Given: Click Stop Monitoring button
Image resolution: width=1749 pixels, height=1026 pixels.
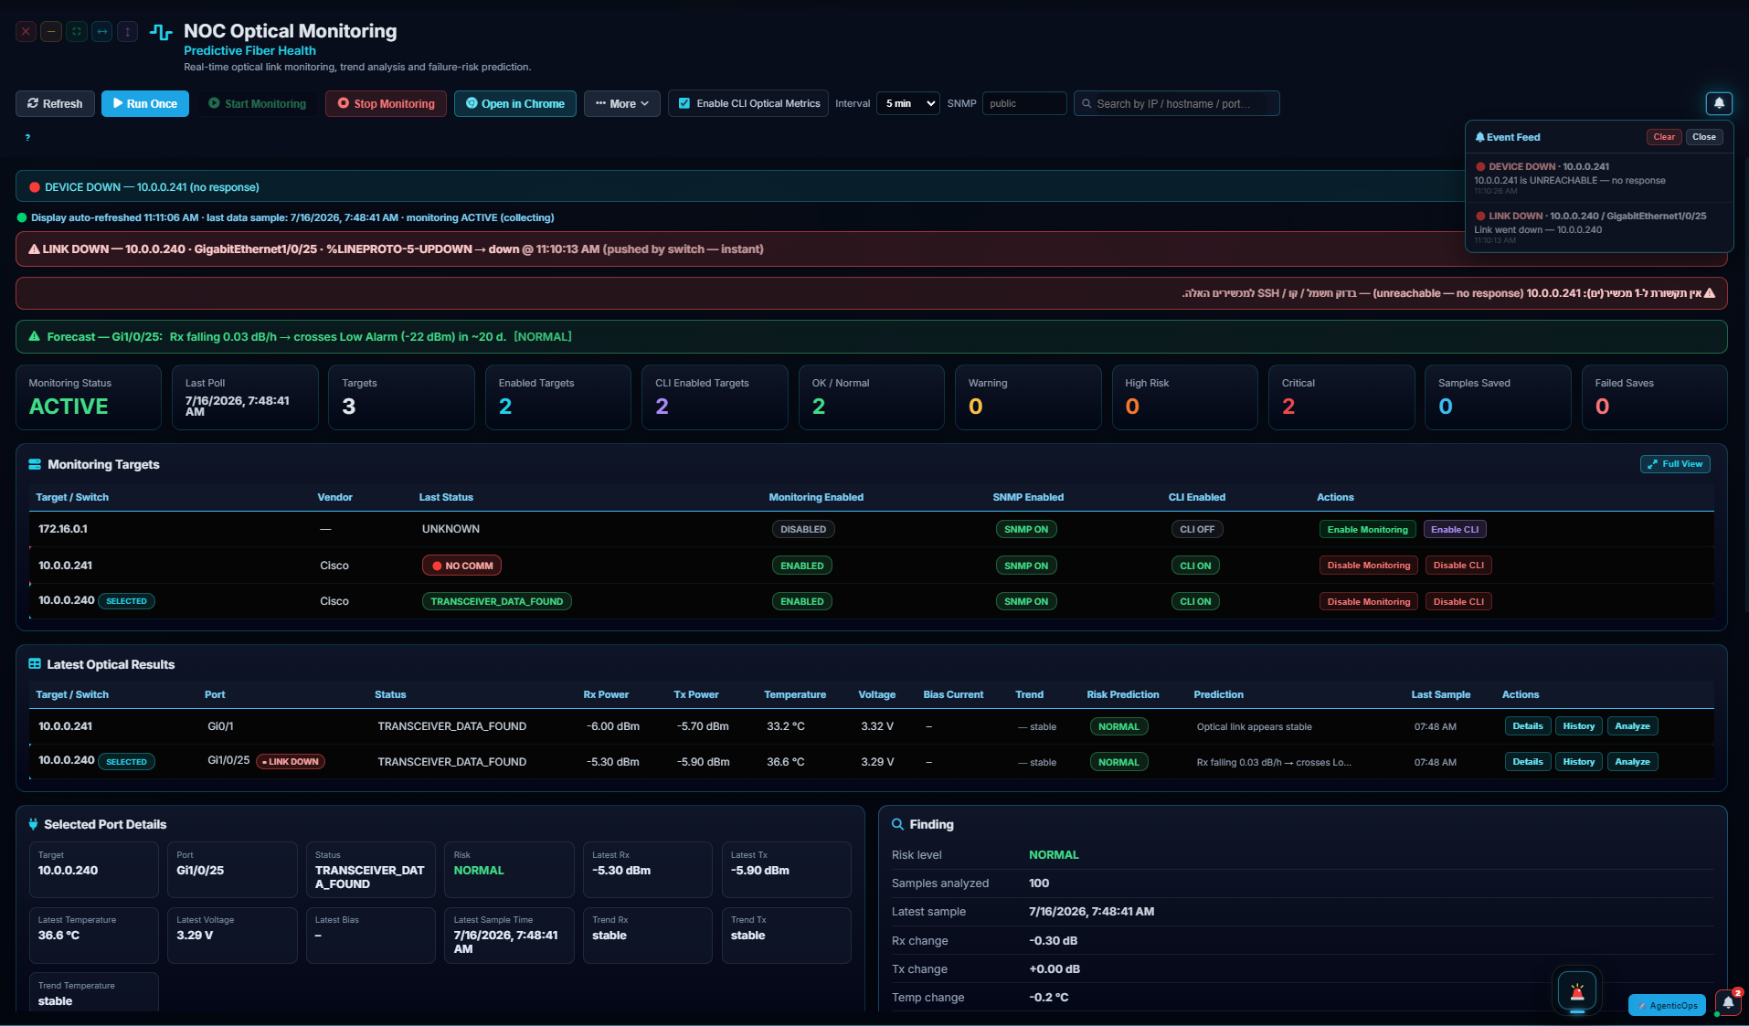Looking at the screenshot, I should click(x=387, y=103).
